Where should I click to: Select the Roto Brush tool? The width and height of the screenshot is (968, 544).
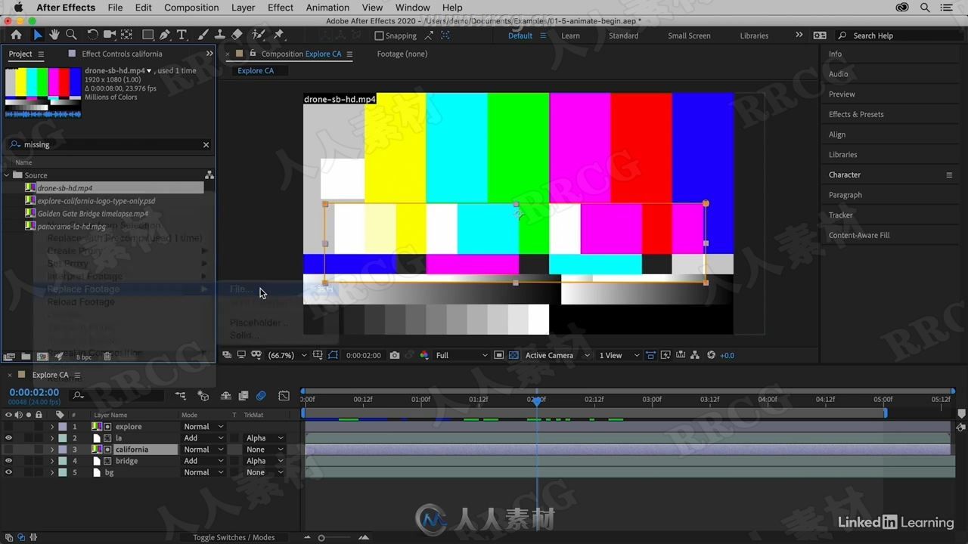tap(259, 35)
